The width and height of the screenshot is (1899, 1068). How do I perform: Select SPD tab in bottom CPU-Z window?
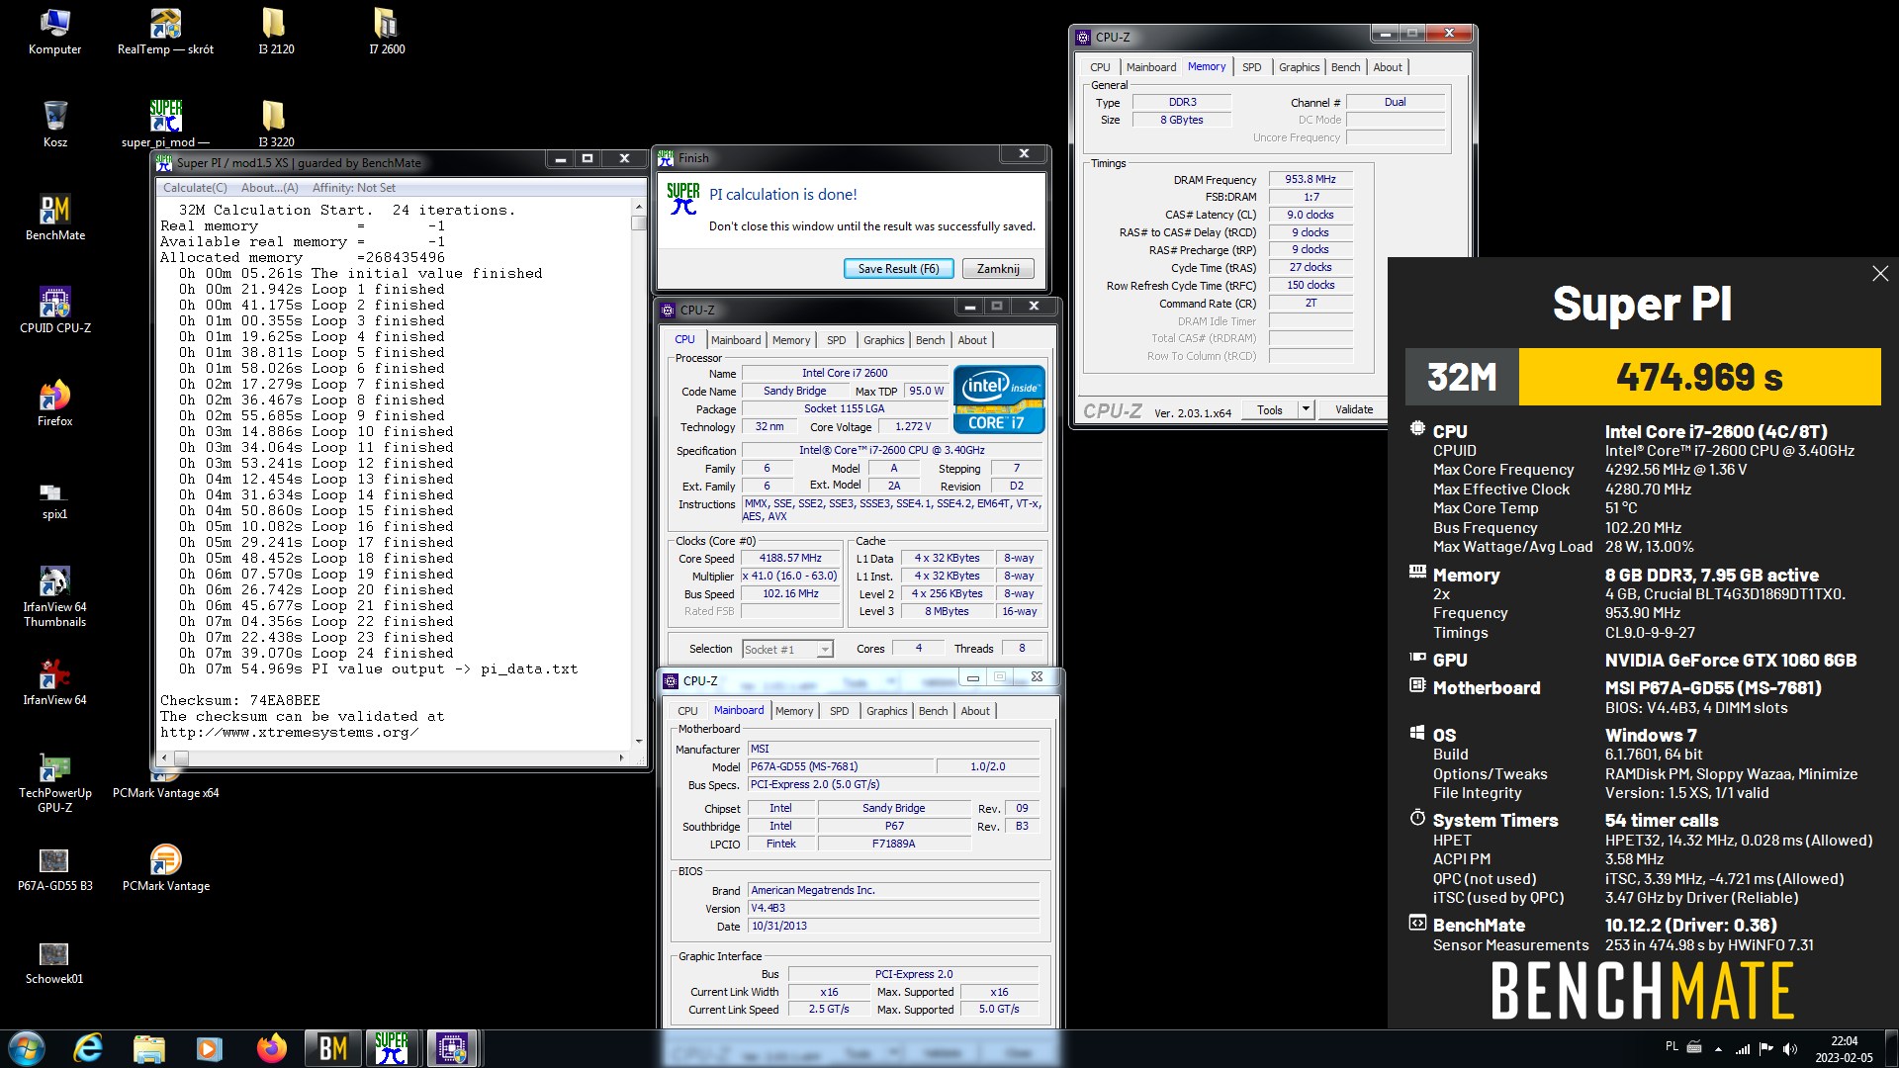click(839, 711)
